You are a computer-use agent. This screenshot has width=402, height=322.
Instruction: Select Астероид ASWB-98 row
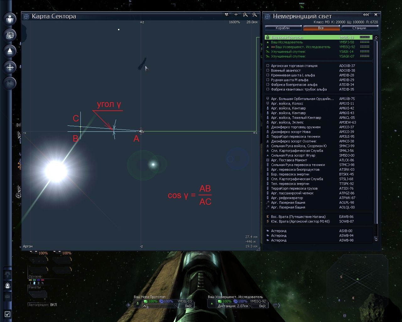pyautogui.click(x=318, y=240)
